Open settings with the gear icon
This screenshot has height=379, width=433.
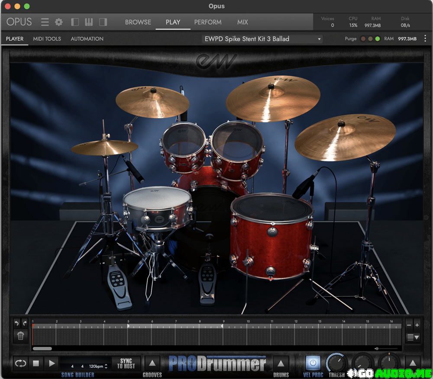click(x=59, y=22)
